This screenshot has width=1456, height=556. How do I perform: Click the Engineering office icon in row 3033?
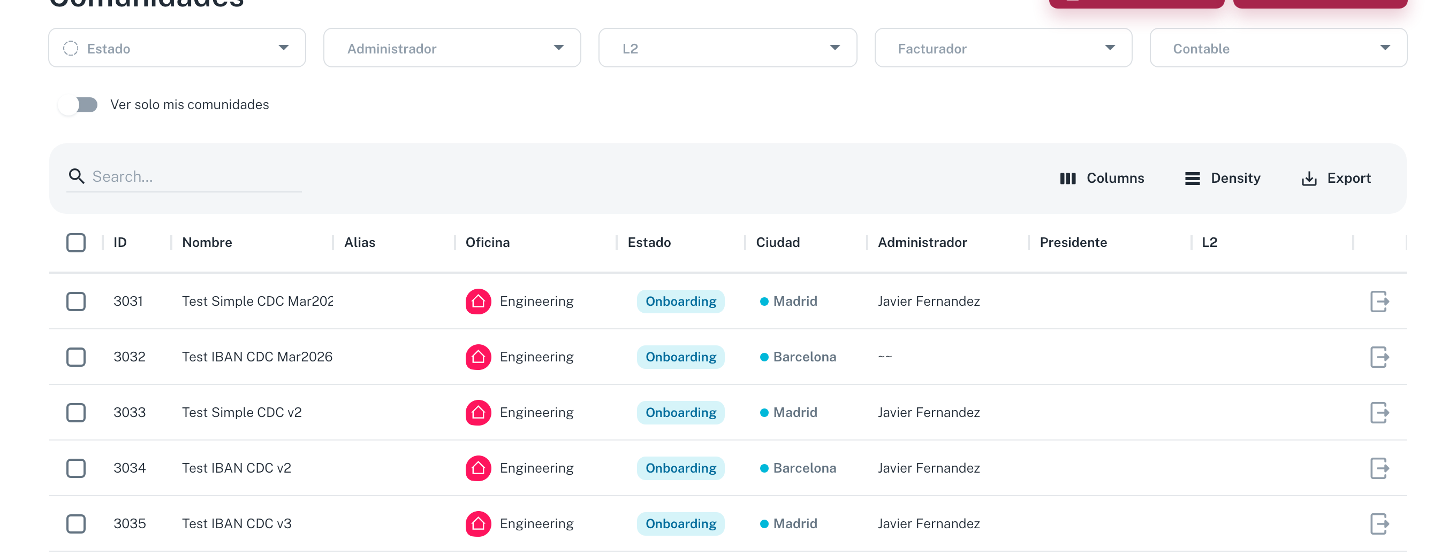478,413
